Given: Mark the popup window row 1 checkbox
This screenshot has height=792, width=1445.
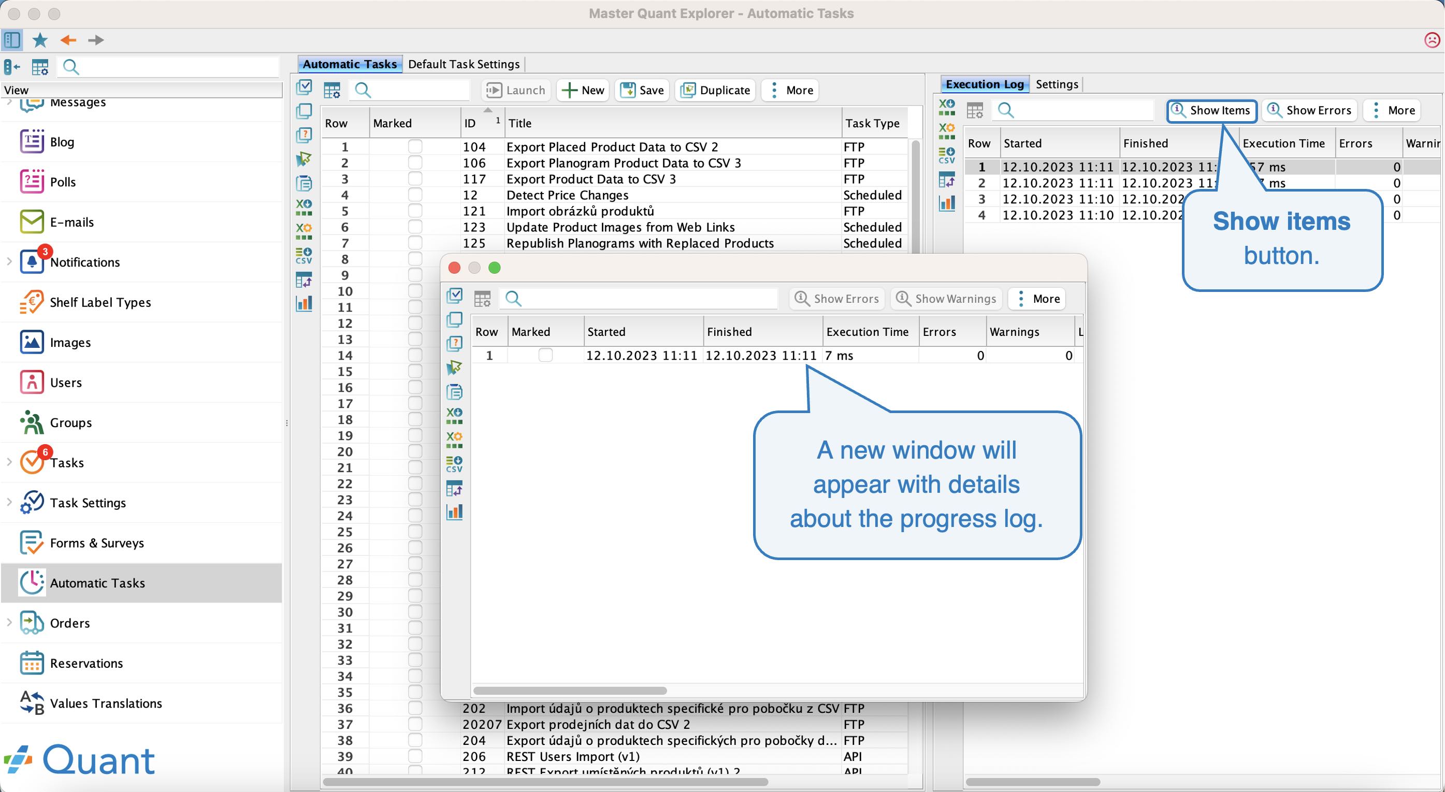Looking at the screenshot, I should point(545,355).
